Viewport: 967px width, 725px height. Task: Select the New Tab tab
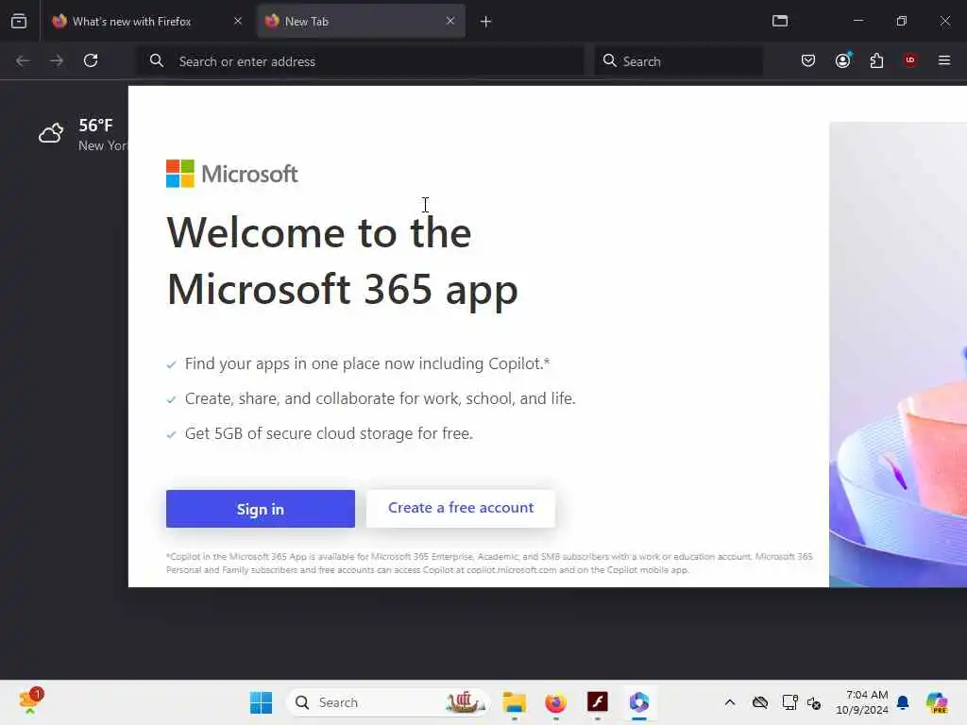(x=361, y=21)
